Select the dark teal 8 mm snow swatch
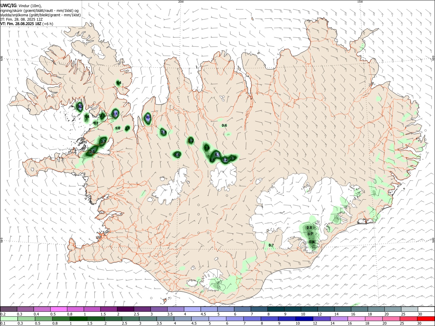 click(276, 309)
